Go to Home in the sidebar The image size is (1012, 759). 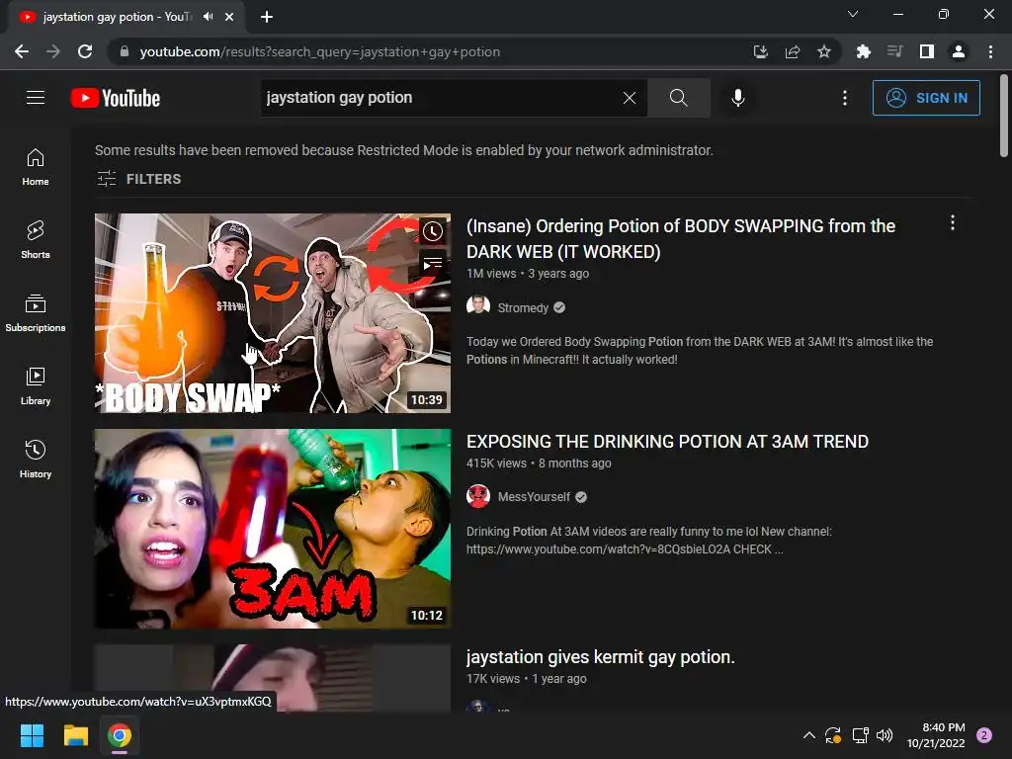pos(36,167)
